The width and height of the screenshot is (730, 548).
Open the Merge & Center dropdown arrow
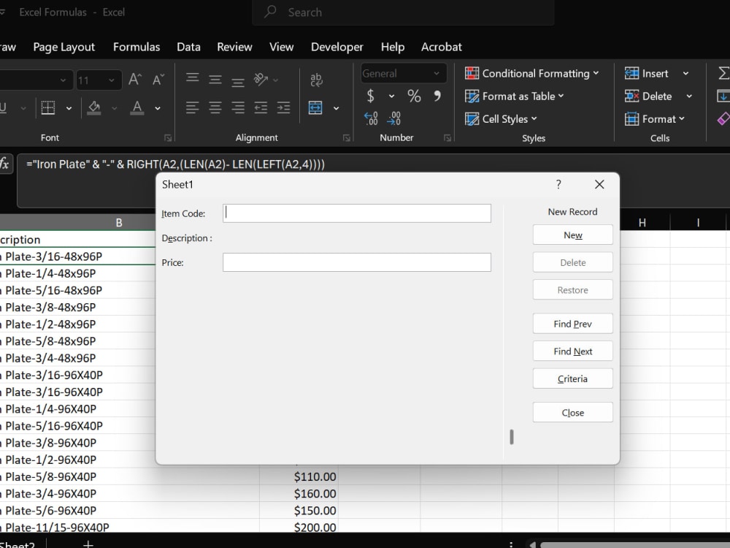(x=336, y=108)
